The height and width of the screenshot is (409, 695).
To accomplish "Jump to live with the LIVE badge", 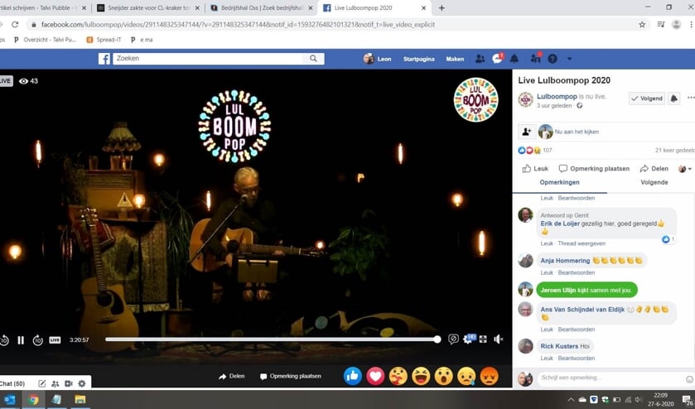I will click(x=55, y=340).
